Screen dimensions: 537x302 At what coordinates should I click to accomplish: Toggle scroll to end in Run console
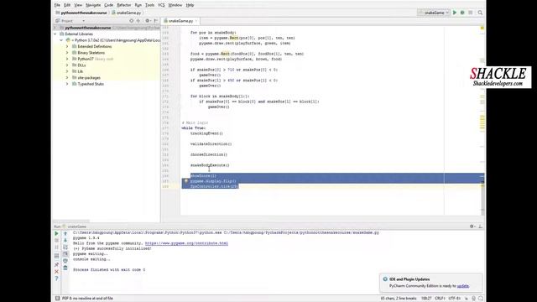tap(65, 254)
